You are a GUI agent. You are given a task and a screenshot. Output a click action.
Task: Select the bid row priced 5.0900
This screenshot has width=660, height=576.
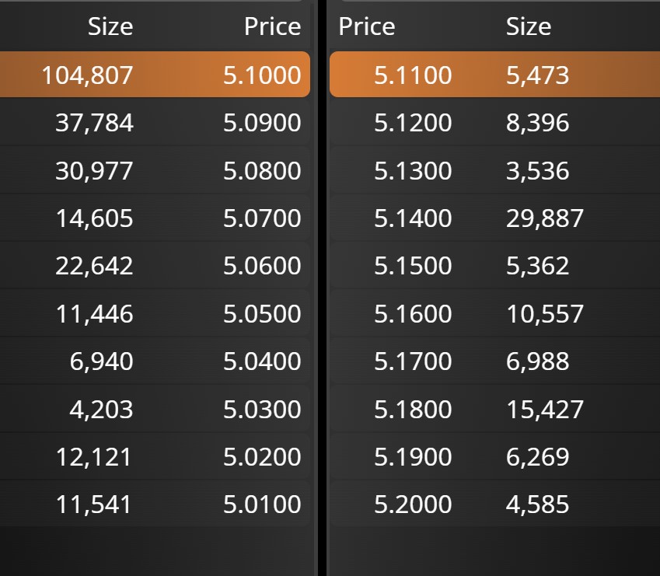[155, 123]
